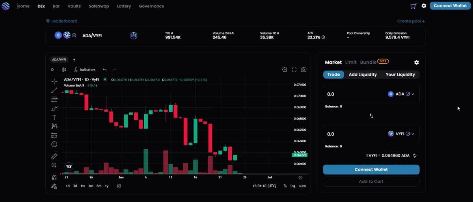
Task: Select the 3d time range
Action: [x=75, y=186]
